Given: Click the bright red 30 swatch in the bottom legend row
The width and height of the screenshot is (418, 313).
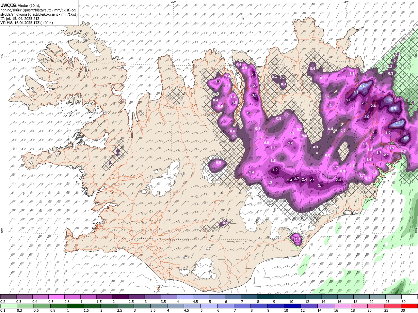Looking at the screenshot, I should coord(410,306).
